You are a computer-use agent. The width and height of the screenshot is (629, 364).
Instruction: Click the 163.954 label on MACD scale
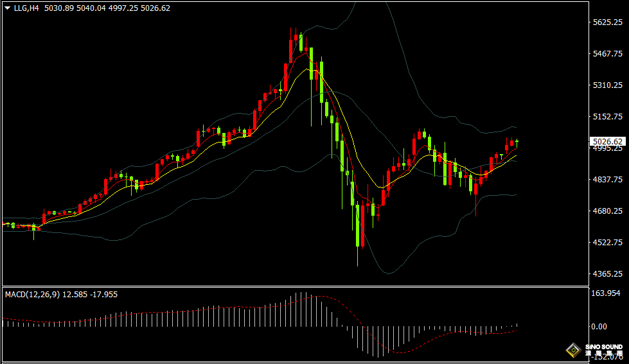point(606,293)
